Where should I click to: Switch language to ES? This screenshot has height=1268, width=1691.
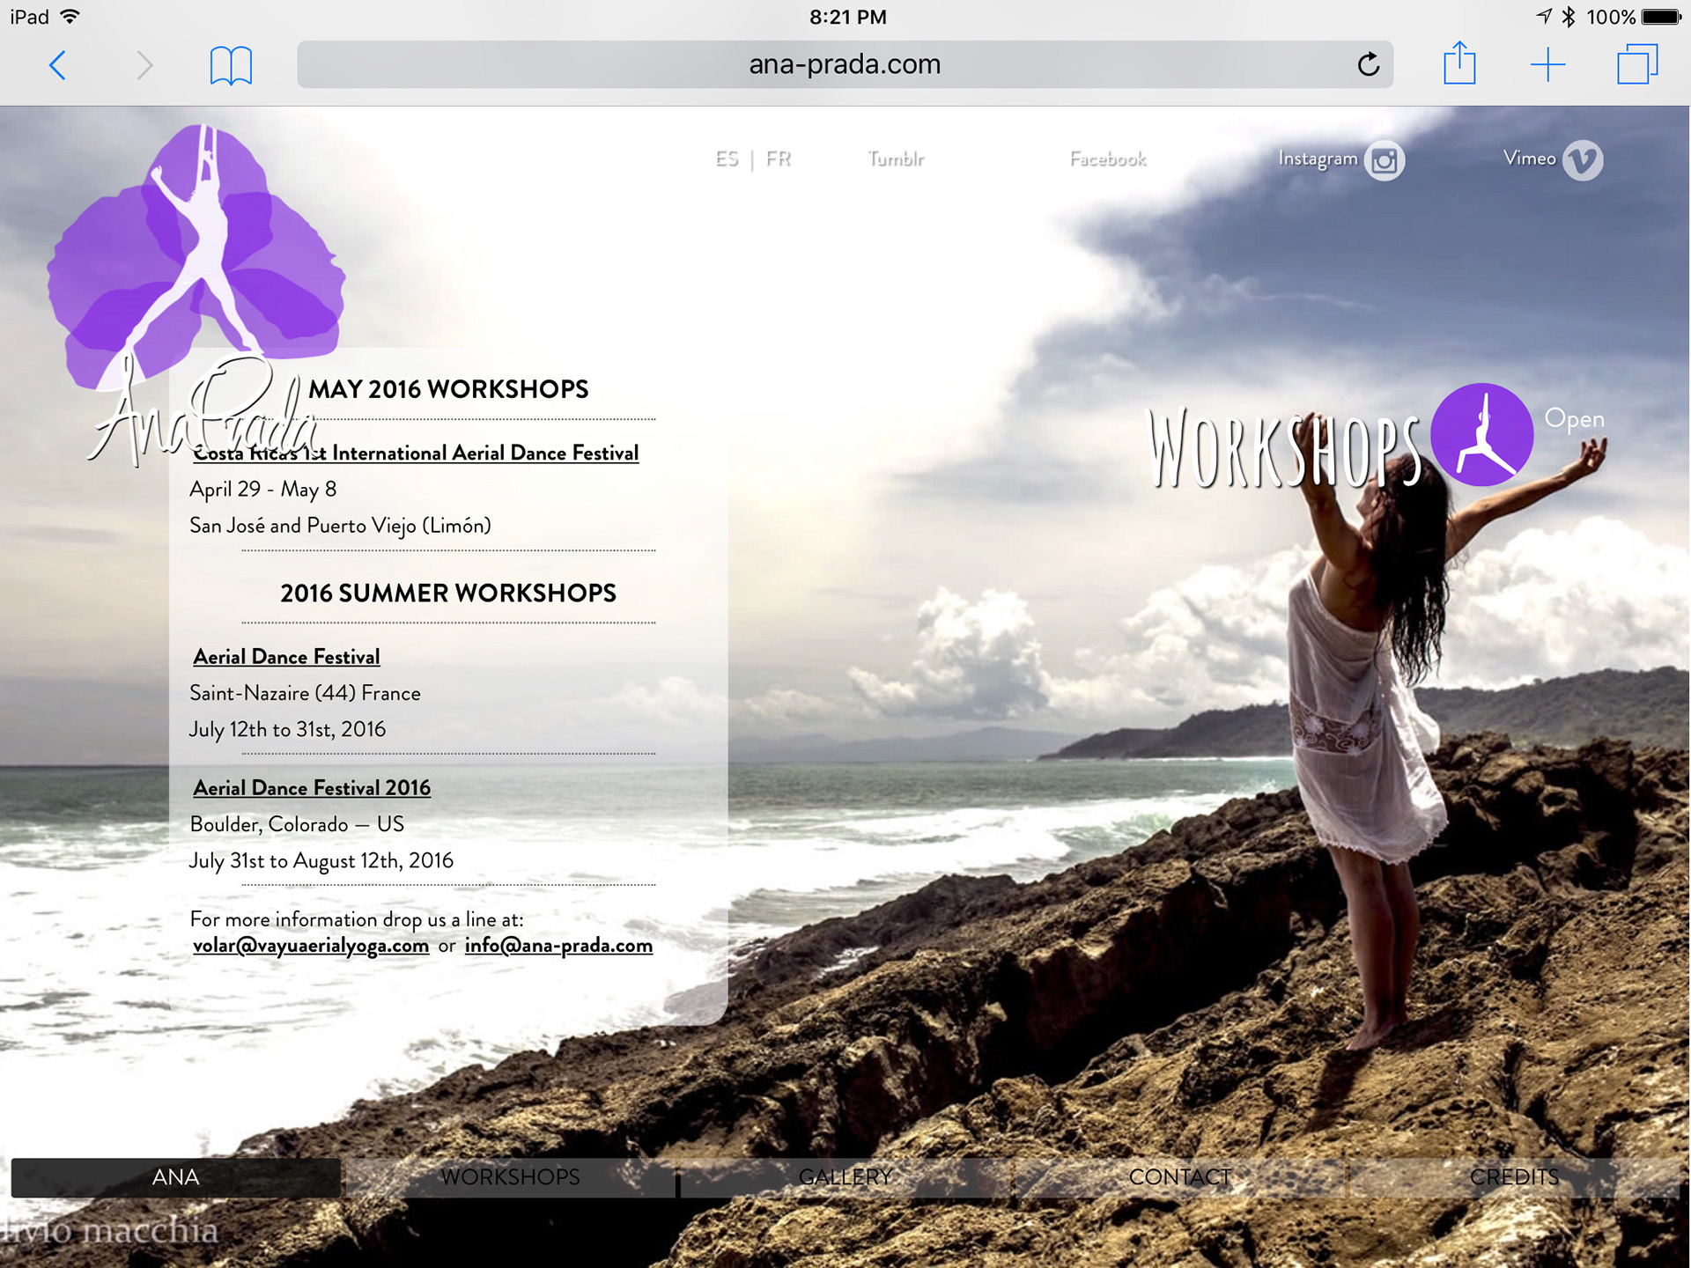(727, 159)
